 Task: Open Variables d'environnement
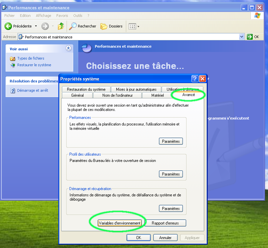coord(120,223)
